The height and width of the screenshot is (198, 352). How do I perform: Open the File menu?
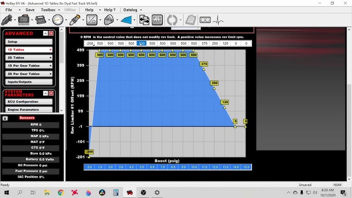9,10
